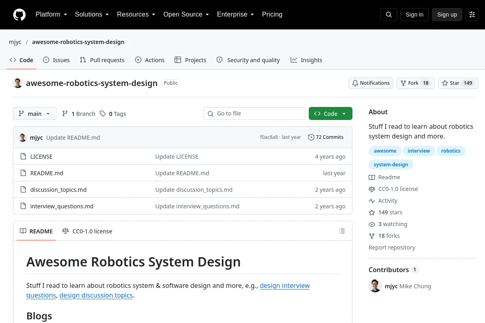
Task: Click the scale icon beside CC0-1.0 license in About
Action: 372,189
